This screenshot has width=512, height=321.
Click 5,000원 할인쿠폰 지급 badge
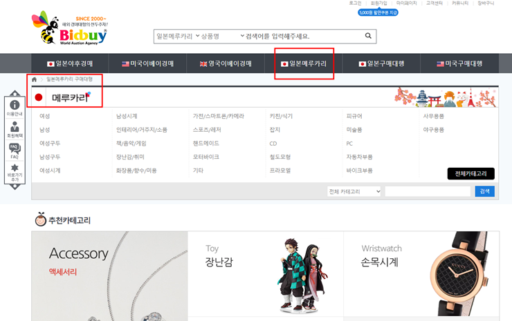tap(378, 12)
